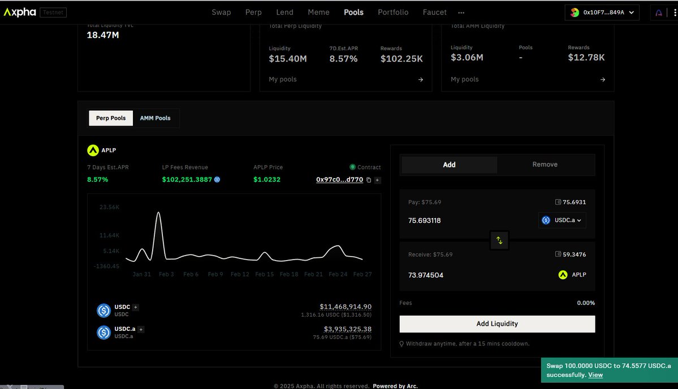Click the plus icon next to USDC.a

[x=141, y=330]
